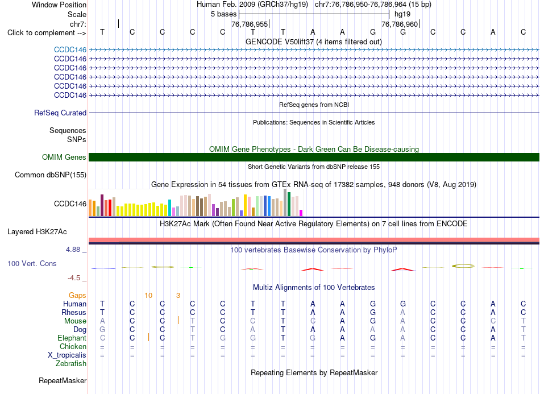Click the "RepeatMasker" track label

click(63, 380)
